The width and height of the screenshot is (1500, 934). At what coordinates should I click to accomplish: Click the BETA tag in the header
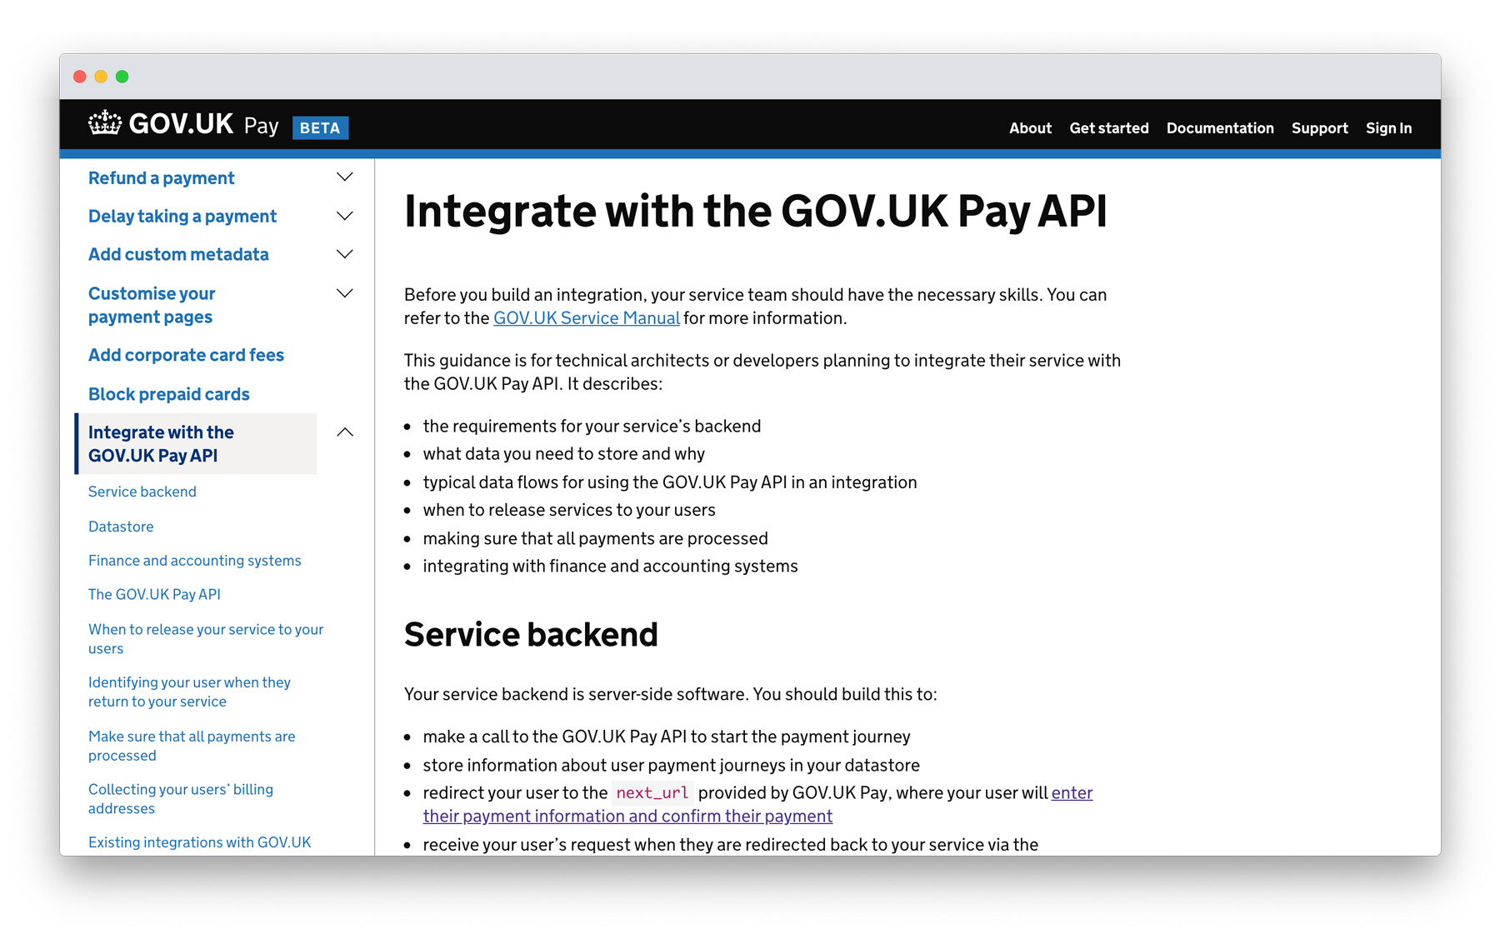click(x=320, y=127)
